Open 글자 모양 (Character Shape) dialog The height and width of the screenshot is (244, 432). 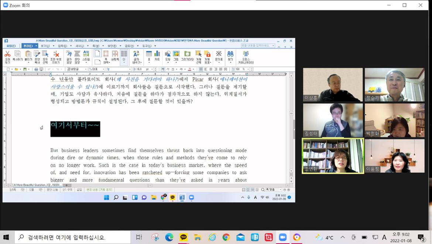pyautogui.click(x=69, y=55)
